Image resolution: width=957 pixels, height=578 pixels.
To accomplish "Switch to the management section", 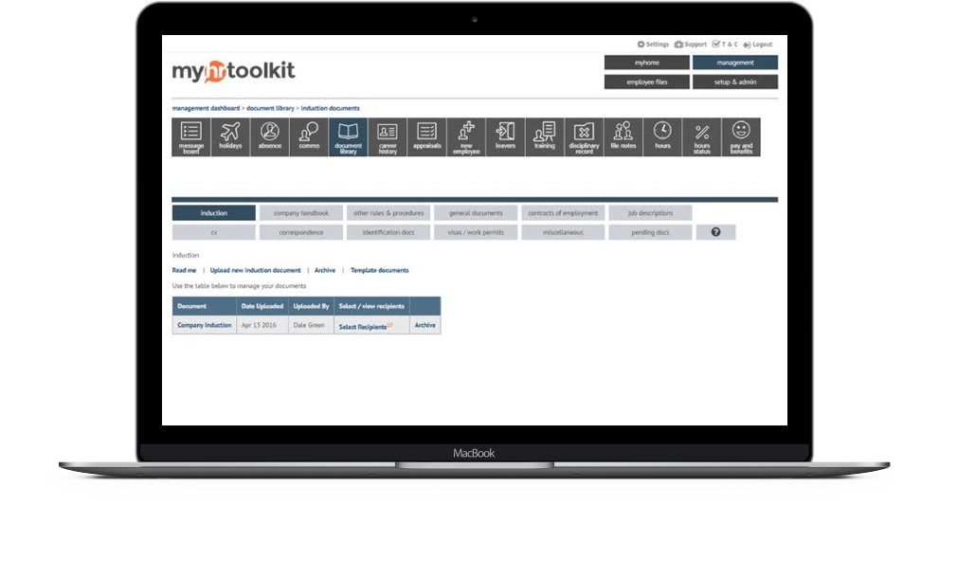I will pos(736,62).
